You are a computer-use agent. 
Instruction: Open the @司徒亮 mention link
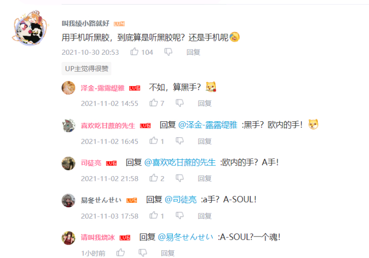(x=180, y=200)
